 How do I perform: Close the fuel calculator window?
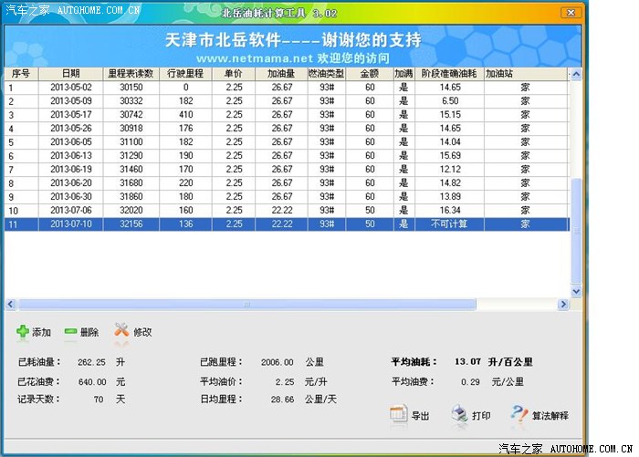(569, 13)
